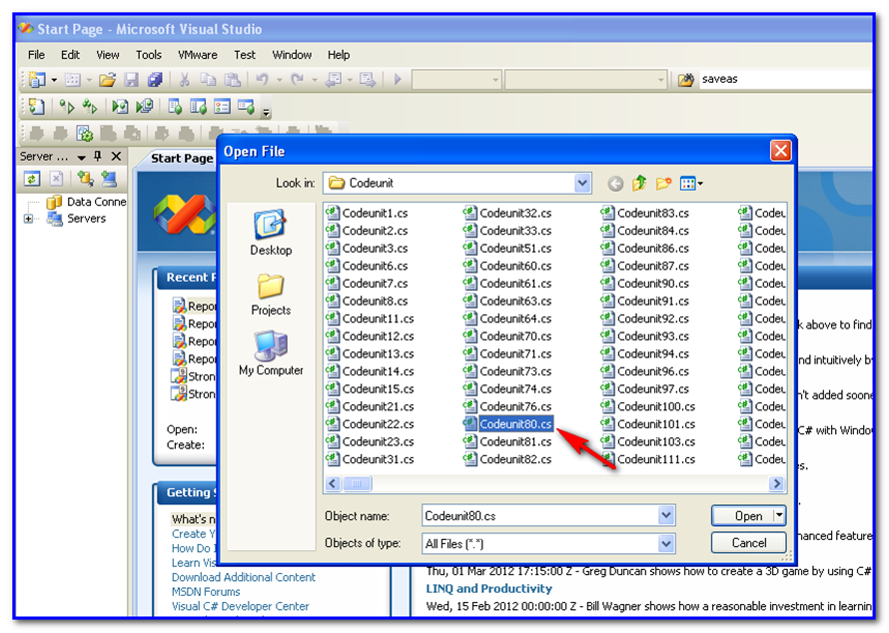889x633 pixels.
Task: Open the View menu
Action: point(108,55)
